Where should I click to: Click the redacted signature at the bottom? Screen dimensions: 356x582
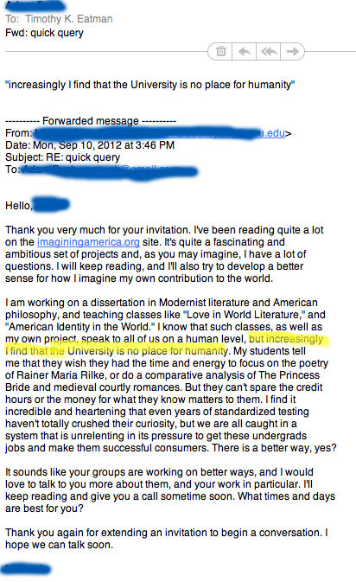click(26, 569)
